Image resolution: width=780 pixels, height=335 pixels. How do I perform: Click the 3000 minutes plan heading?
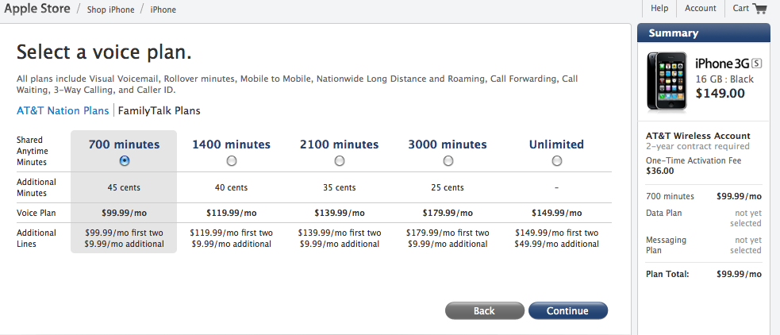click(x=448, y=144)
